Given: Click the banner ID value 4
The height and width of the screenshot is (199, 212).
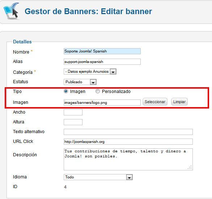Looking at the screenshot, I should (x=65, y=187).
